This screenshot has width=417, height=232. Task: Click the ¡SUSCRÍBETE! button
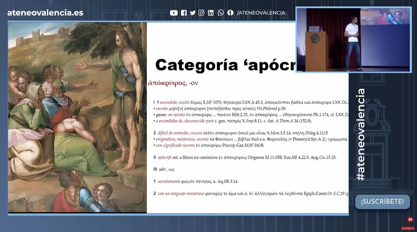[x=382, y=202]
